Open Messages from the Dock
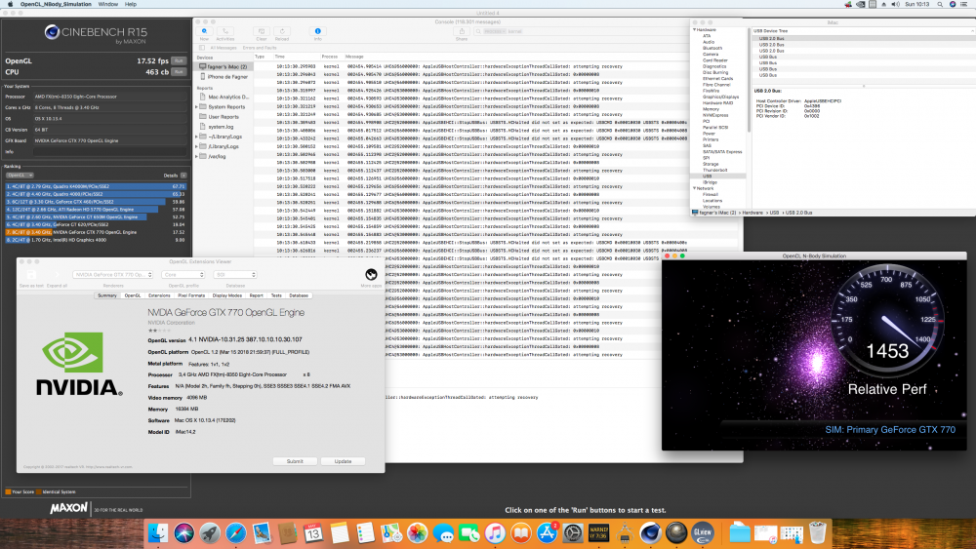The width and height of the screenshot is (976, 549). [x=443, y=532]
